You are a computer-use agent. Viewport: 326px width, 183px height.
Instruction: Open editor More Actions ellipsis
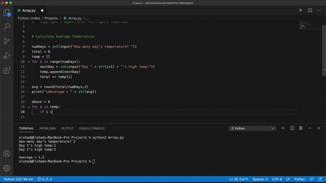click(319, 10)
